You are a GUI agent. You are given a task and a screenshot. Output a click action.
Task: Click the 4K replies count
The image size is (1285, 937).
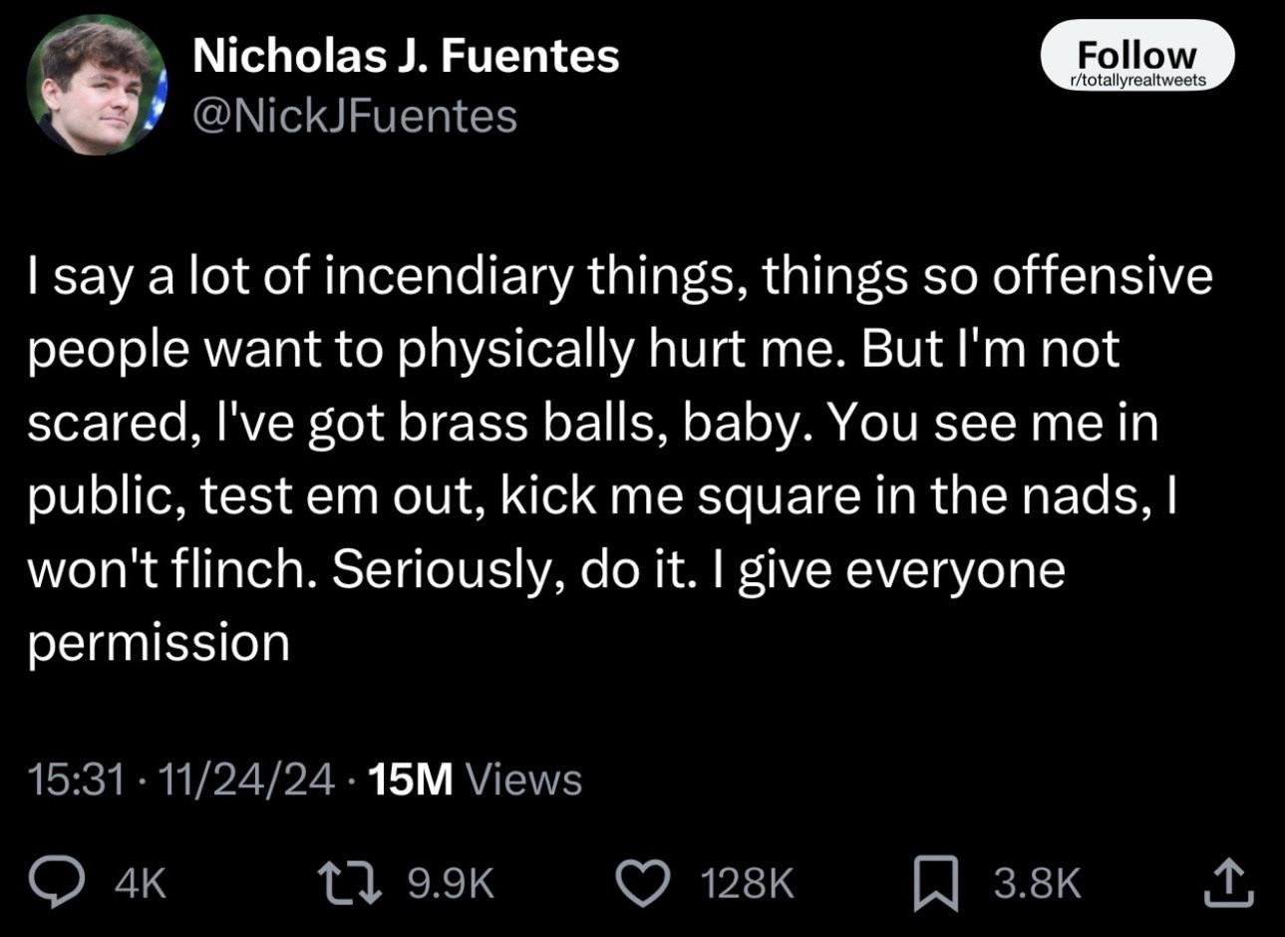pos(141,882)
